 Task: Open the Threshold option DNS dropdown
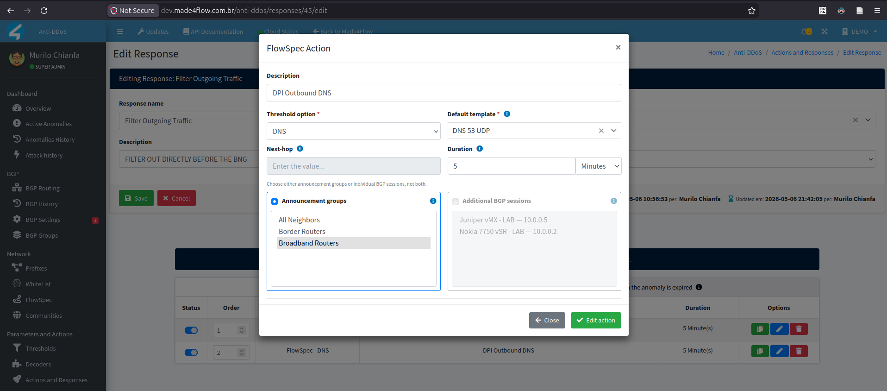(x=353, y=131)
